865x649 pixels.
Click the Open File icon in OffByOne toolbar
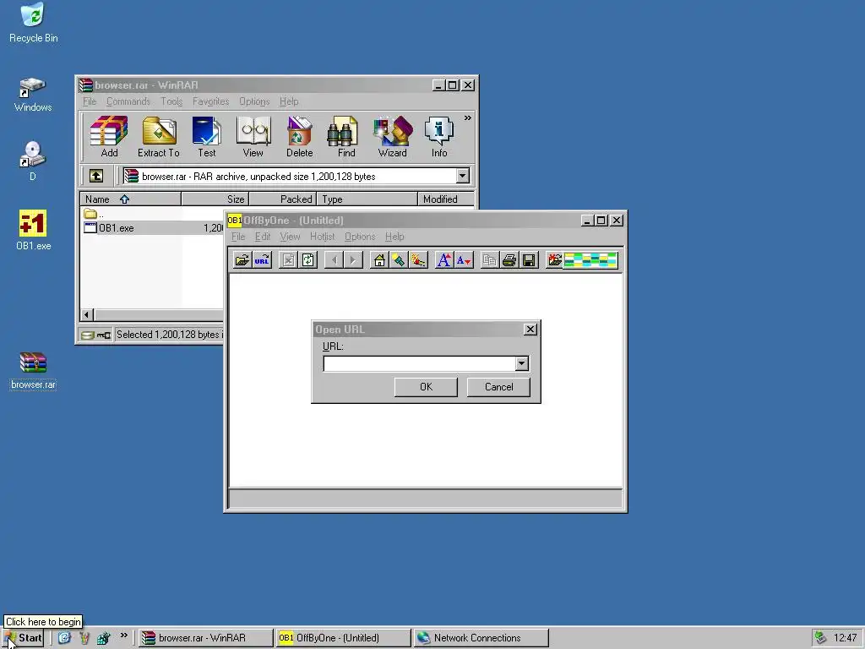tap(242, 260)
